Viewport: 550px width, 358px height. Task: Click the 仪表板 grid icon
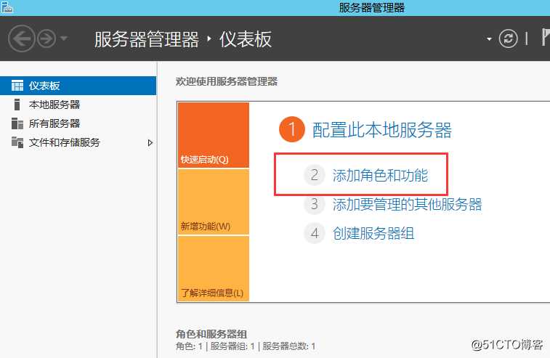coord(17,86)
